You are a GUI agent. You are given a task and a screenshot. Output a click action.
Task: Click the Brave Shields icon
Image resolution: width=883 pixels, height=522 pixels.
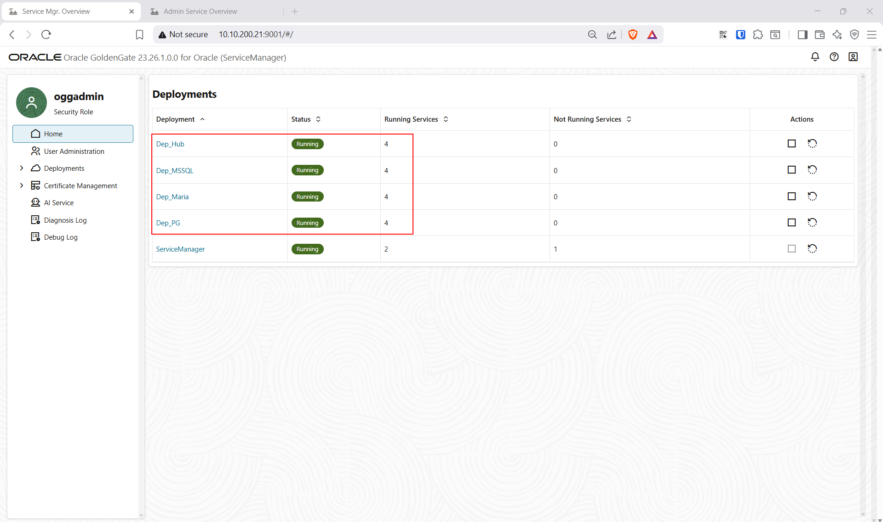633,34
